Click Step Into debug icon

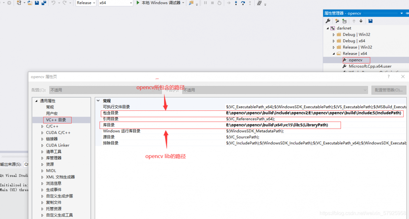[236, 3]
